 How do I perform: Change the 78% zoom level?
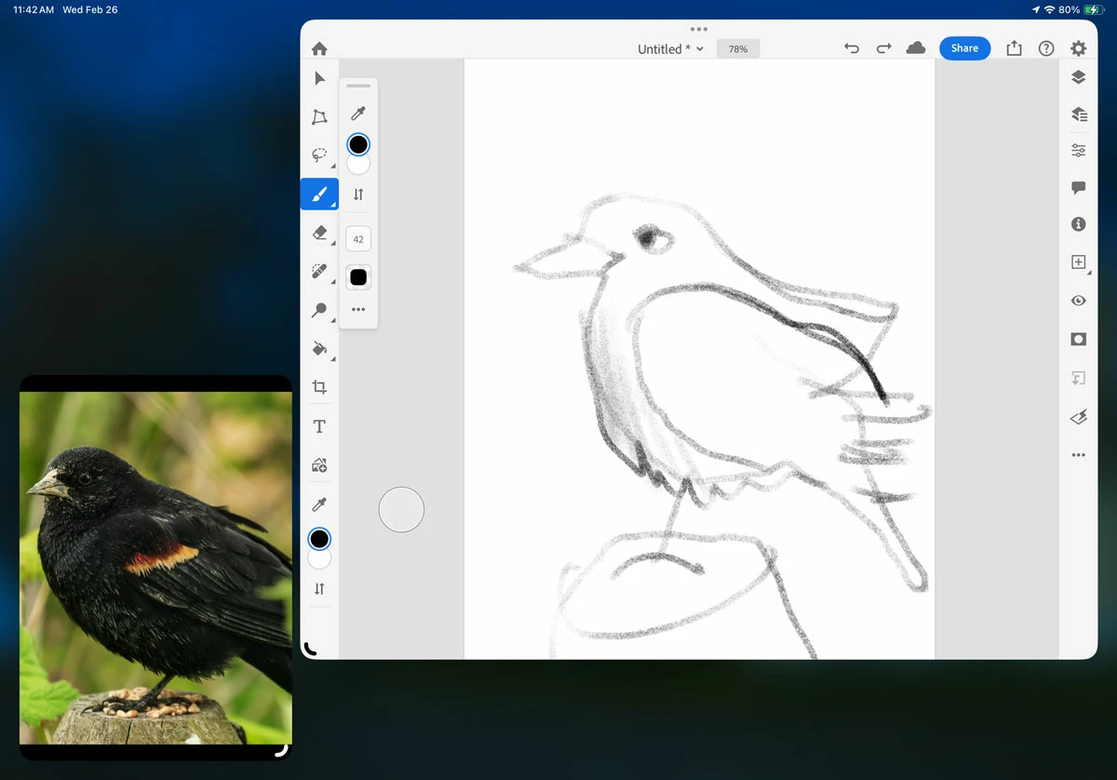[x=738, y=49]
